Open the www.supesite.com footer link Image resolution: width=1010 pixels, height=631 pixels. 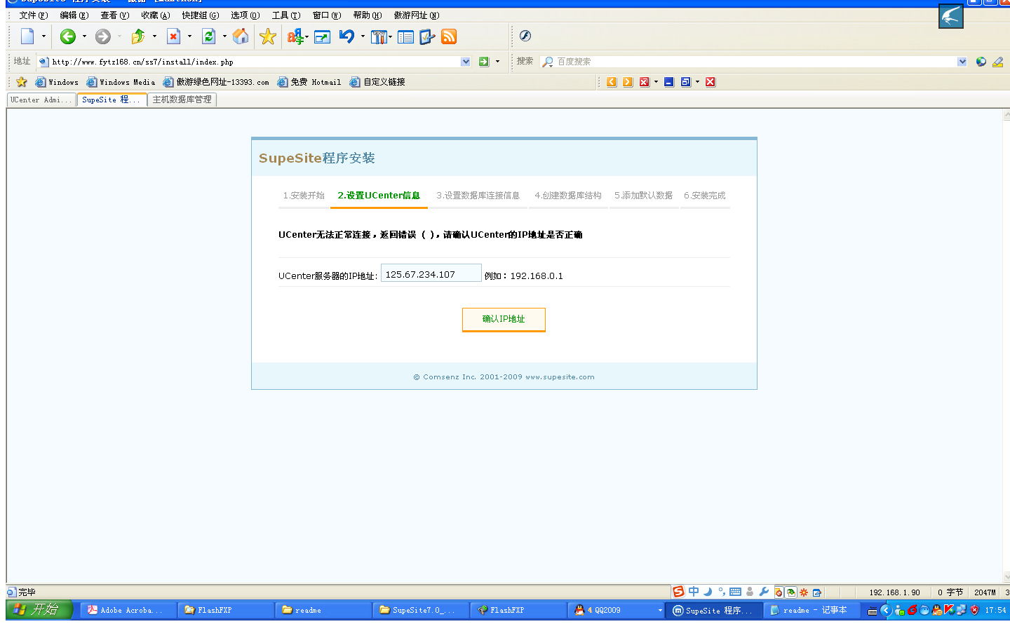coord(560,377)
